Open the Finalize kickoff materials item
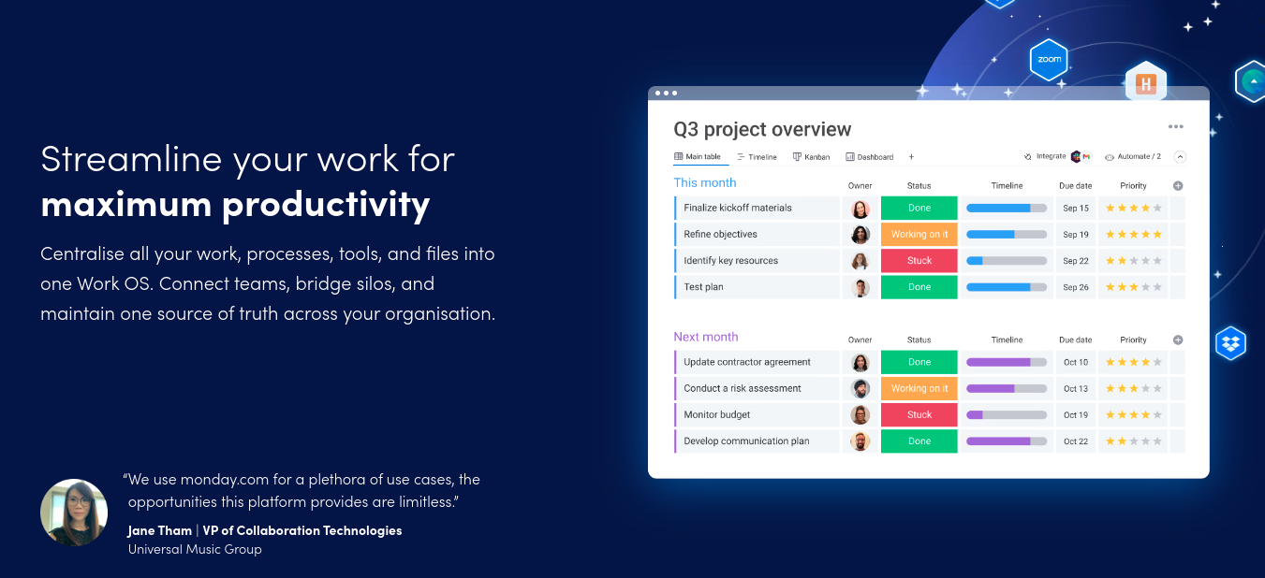Screen dimensions: 1265x578 point(757,209)
